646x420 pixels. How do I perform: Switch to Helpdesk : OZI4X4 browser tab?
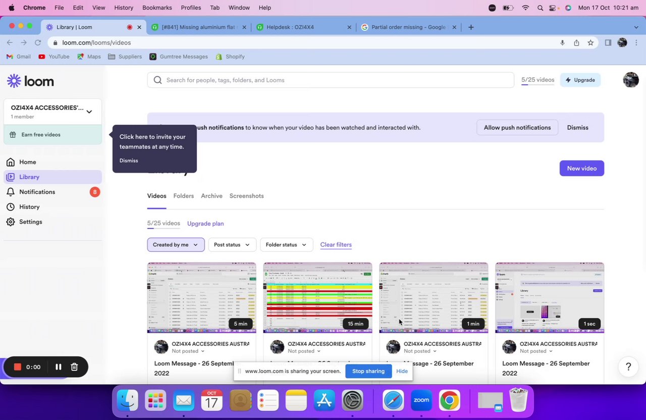click(x=304, y=27)
